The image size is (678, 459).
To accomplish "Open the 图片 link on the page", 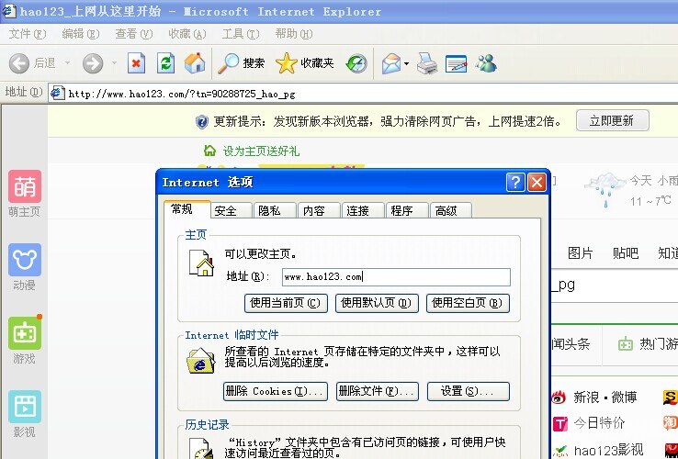I will point(581,252).
